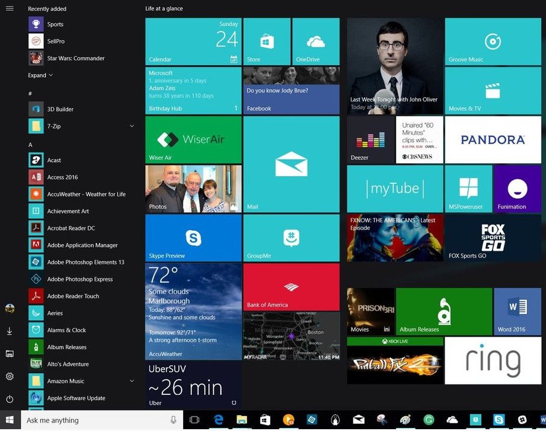Toggle the hamburger menu at top-left

coord(10,8)
